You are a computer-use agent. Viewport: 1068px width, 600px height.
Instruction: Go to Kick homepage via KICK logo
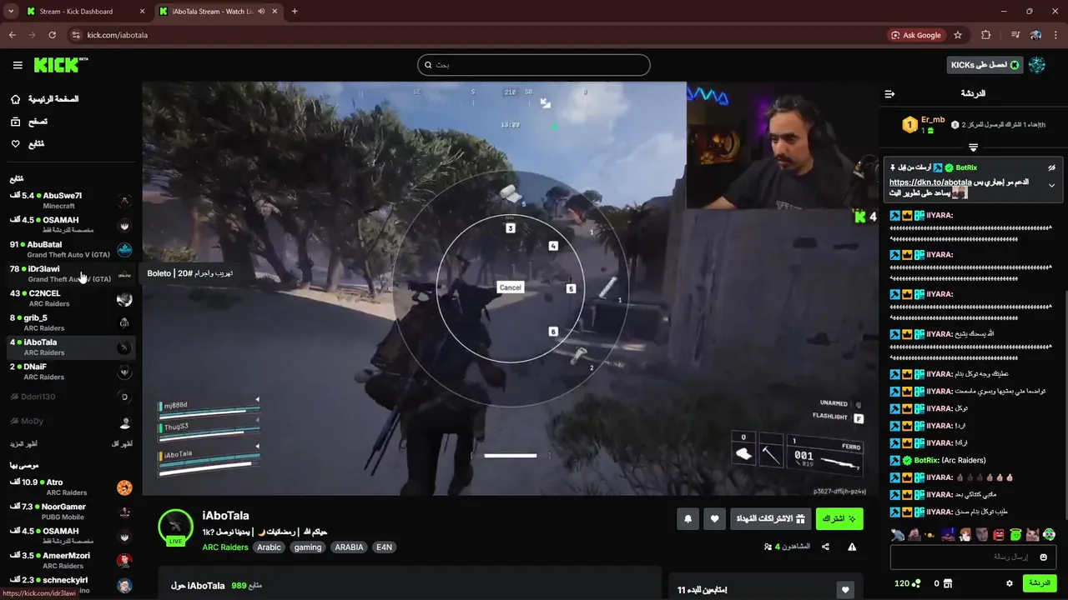click(x=60, y=65)
